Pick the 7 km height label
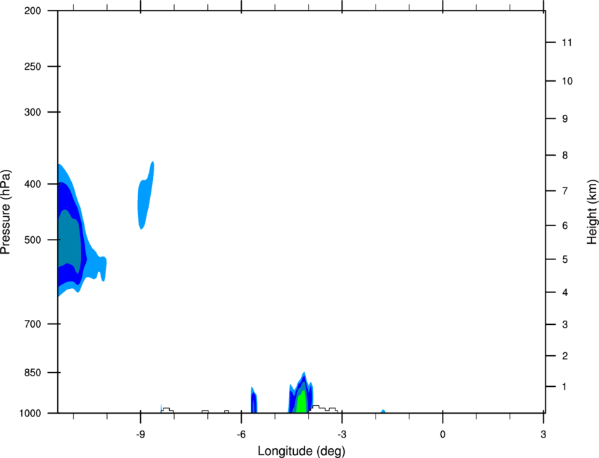 [x=565, y=191]
